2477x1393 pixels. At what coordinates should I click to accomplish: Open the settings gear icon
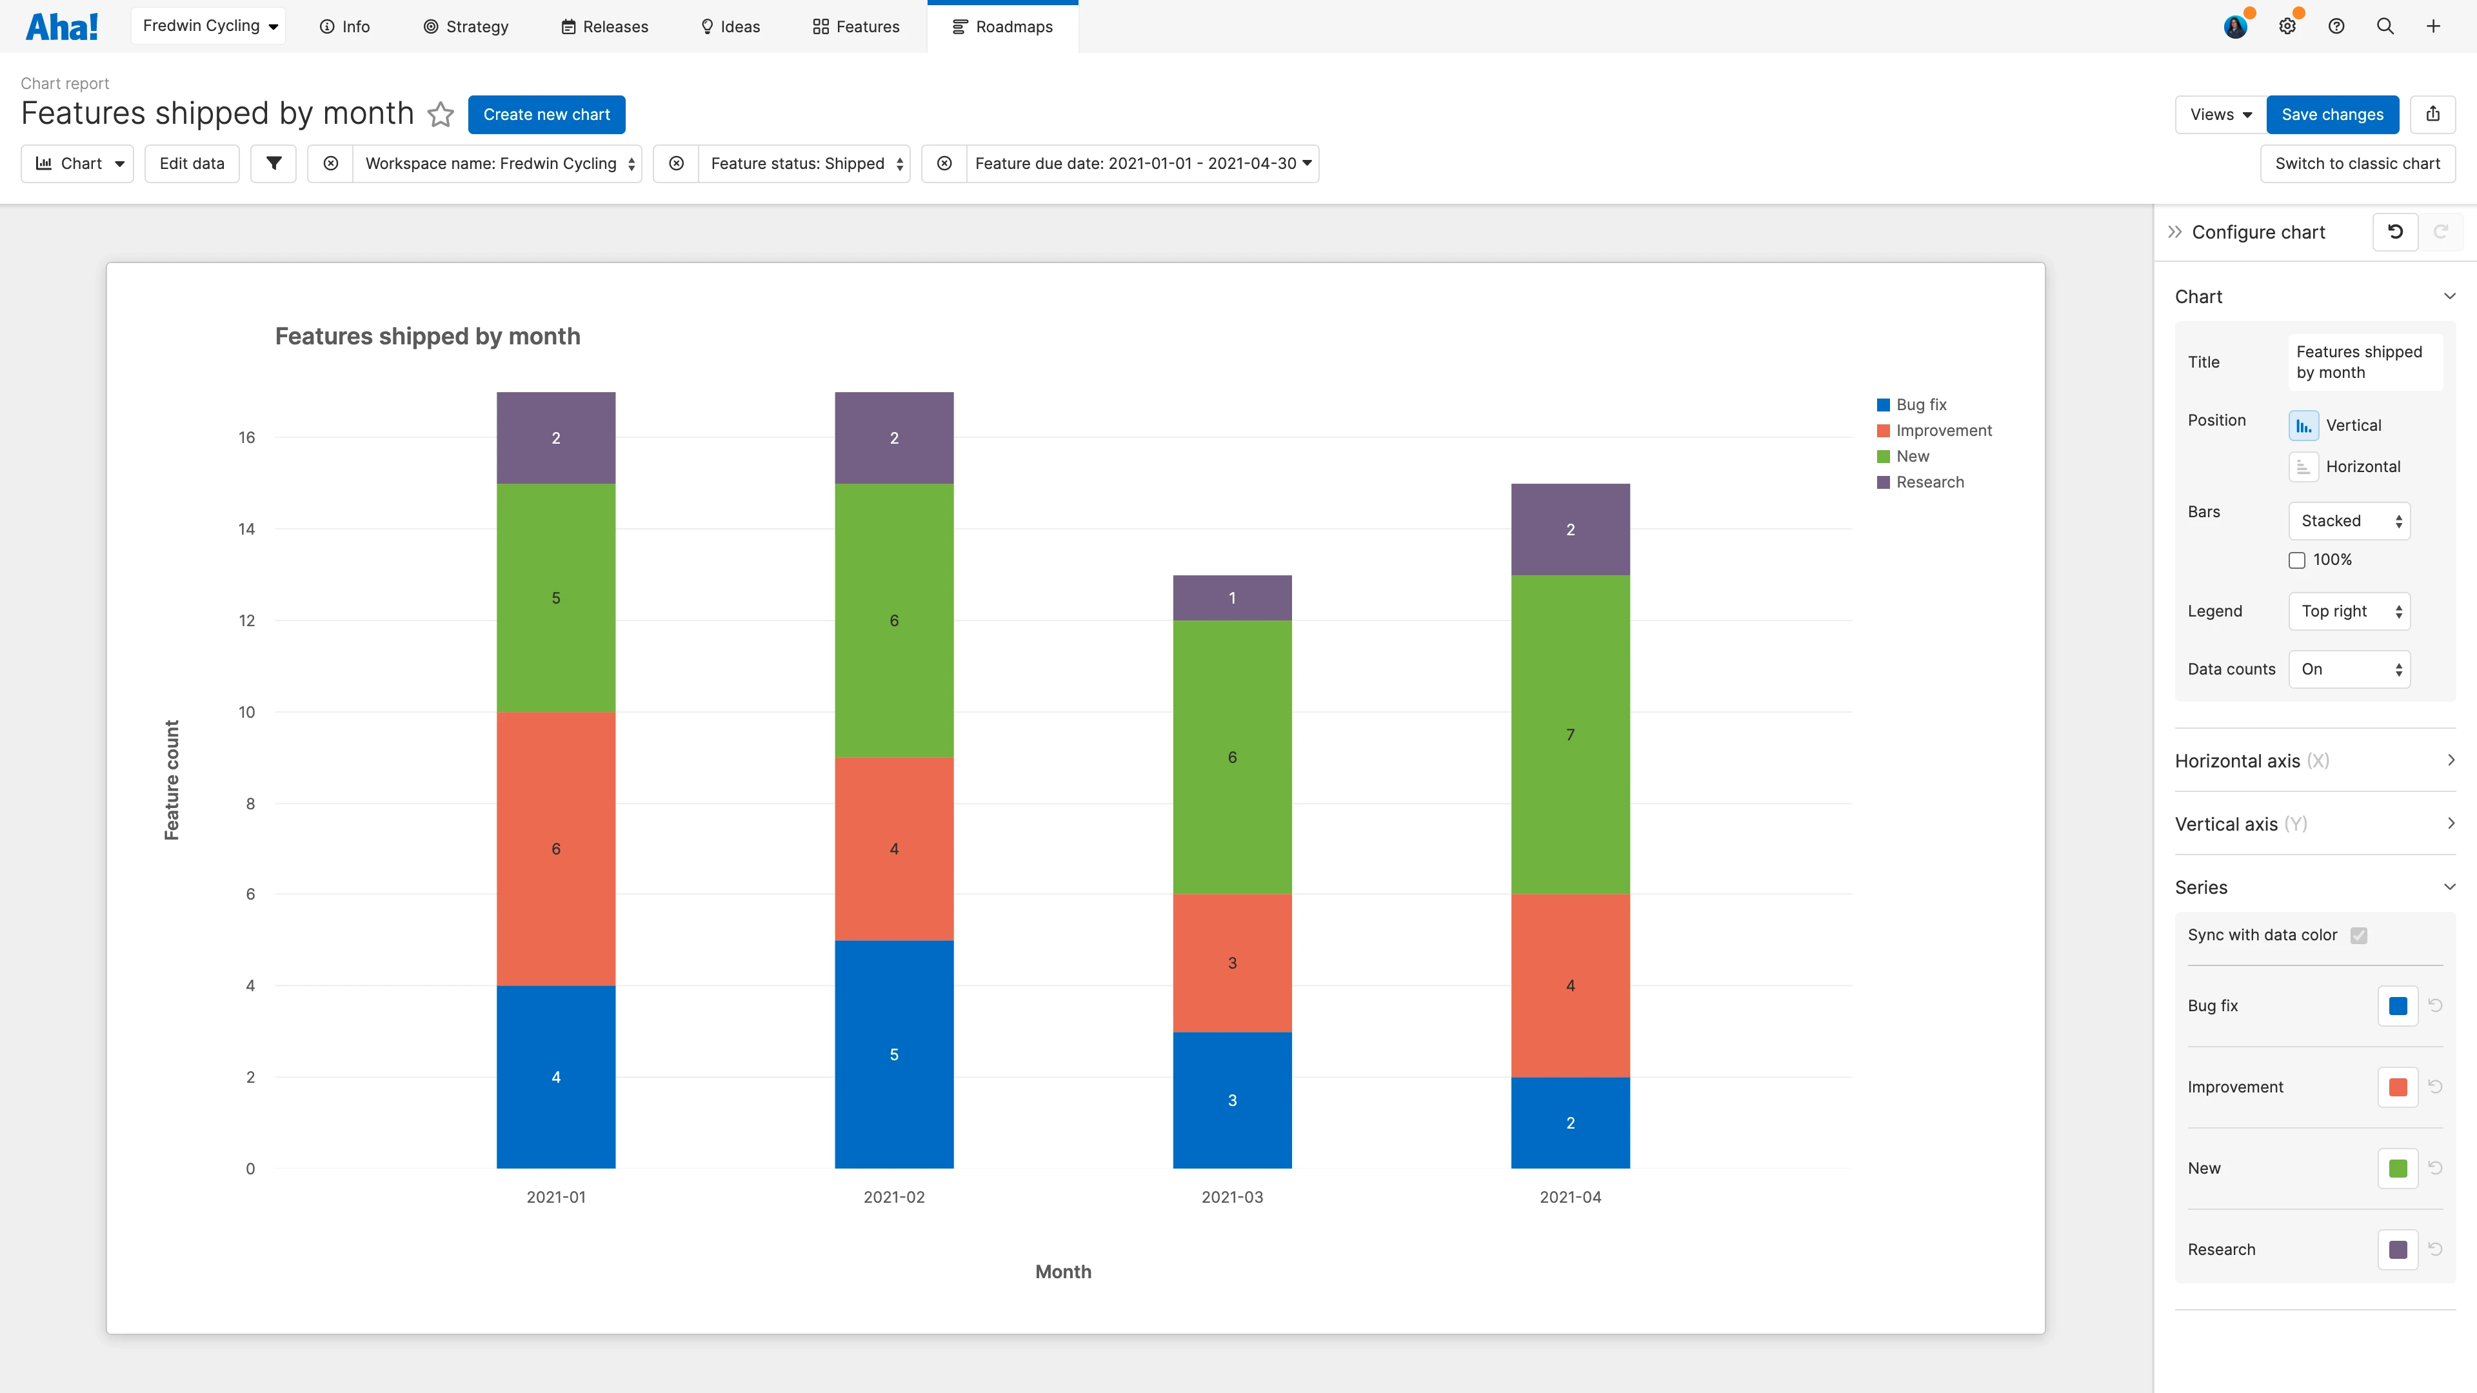[2287, 27]
